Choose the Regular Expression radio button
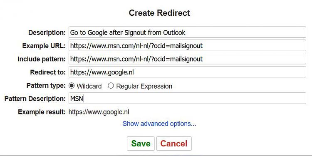 [x=111, y=86]
